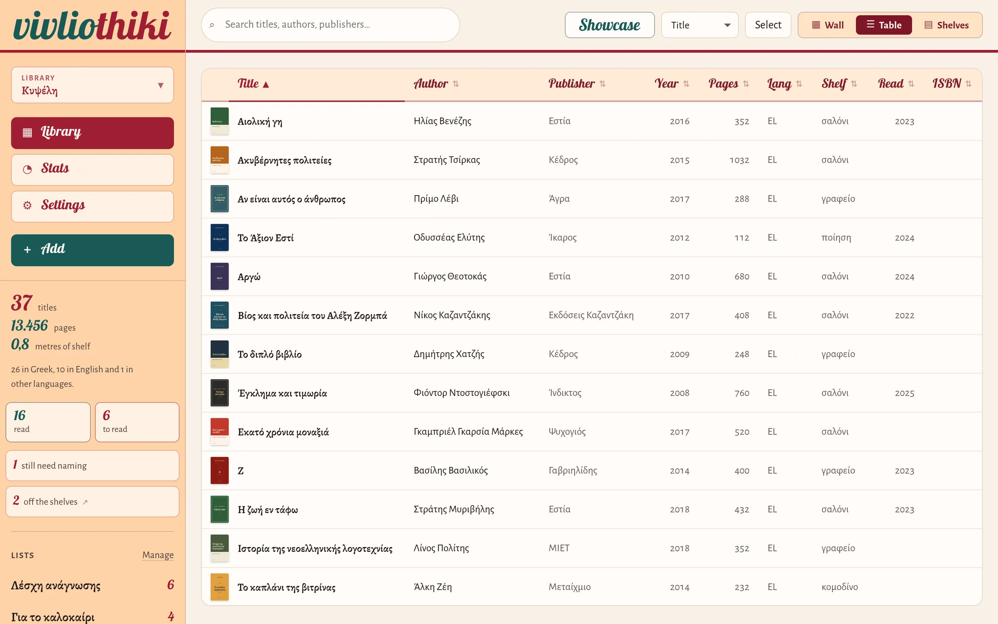Open the Settings section
The width and height of the screenshot is (998, 624).
93,206
